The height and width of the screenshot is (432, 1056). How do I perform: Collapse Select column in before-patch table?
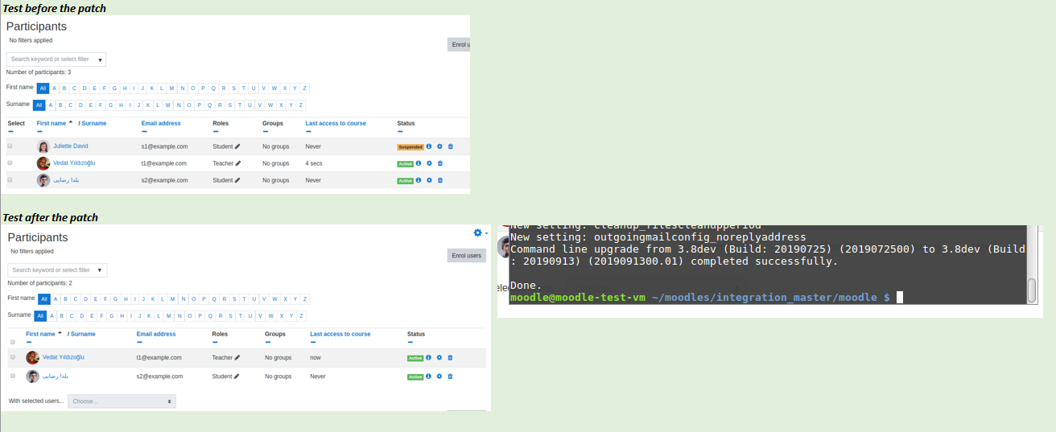(10, 131)
